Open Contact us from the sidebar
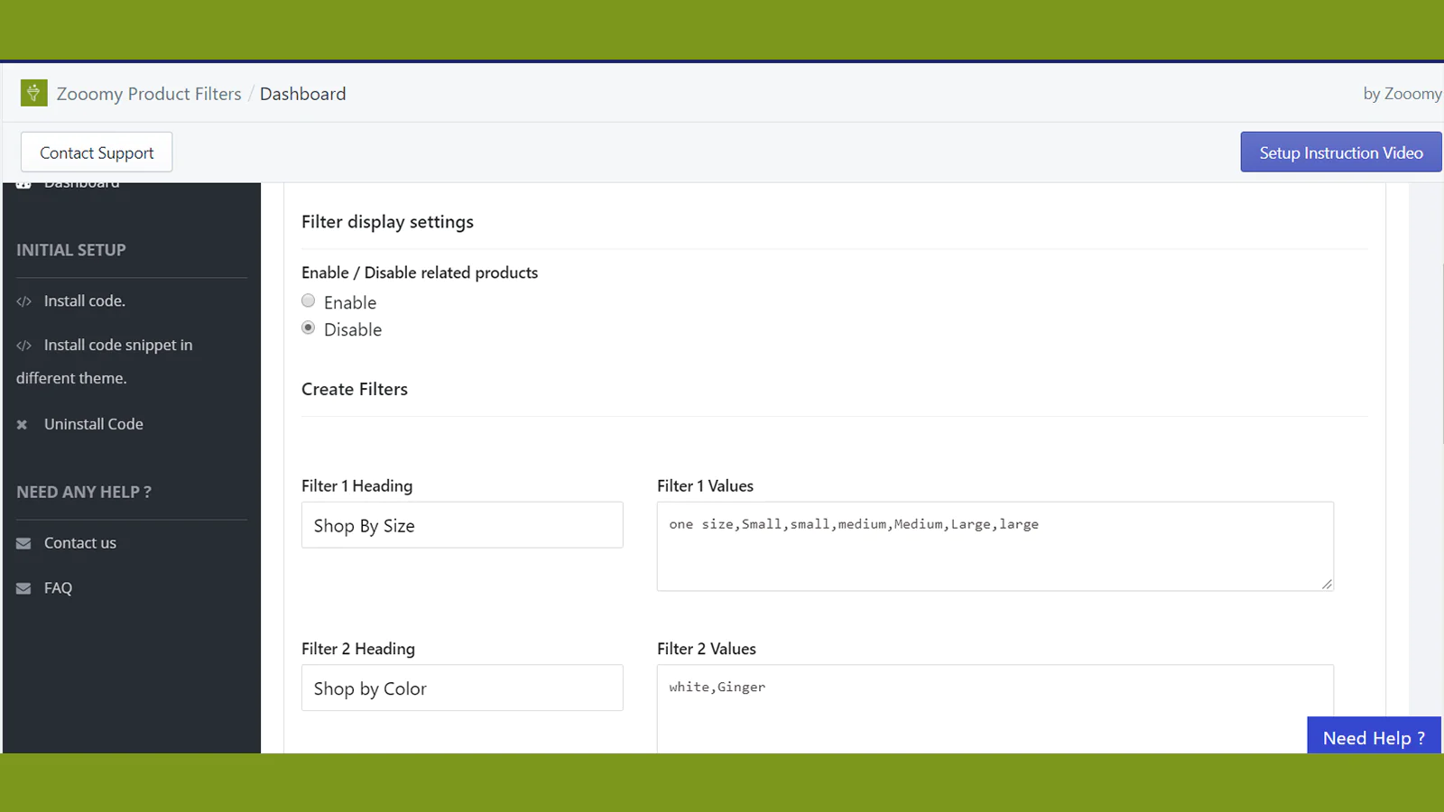The width and height of the screenshot is (1444, 812). click(79, 543)
